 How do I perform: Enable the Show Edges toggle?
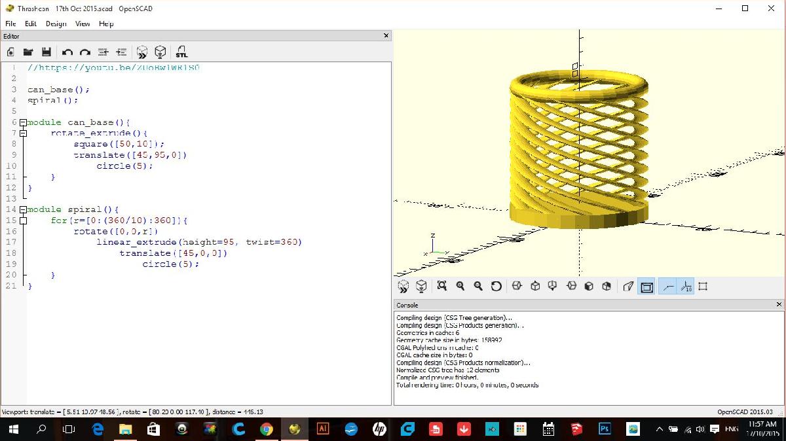coord(703,287)
